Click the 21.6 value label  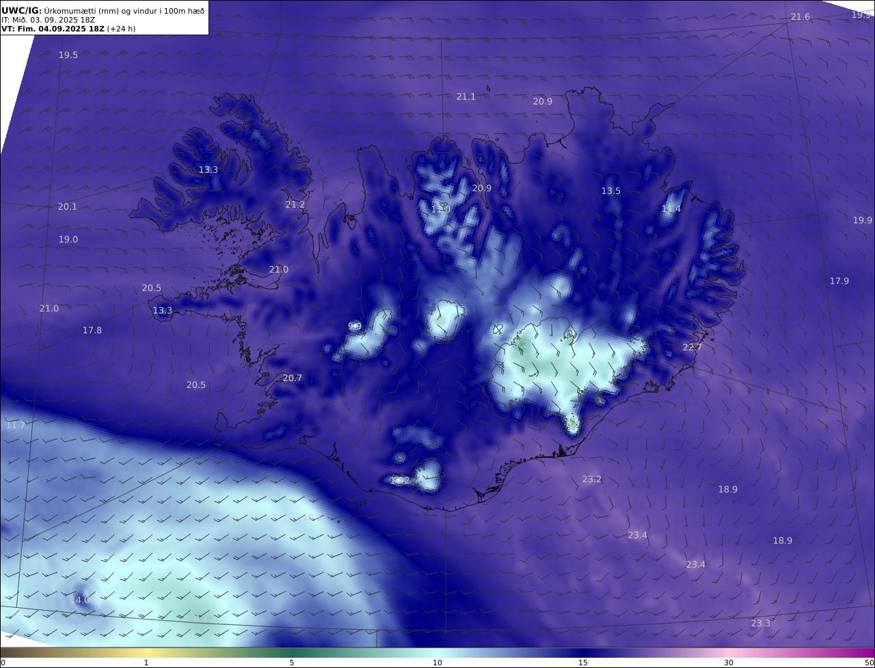[x=800, y=17]
